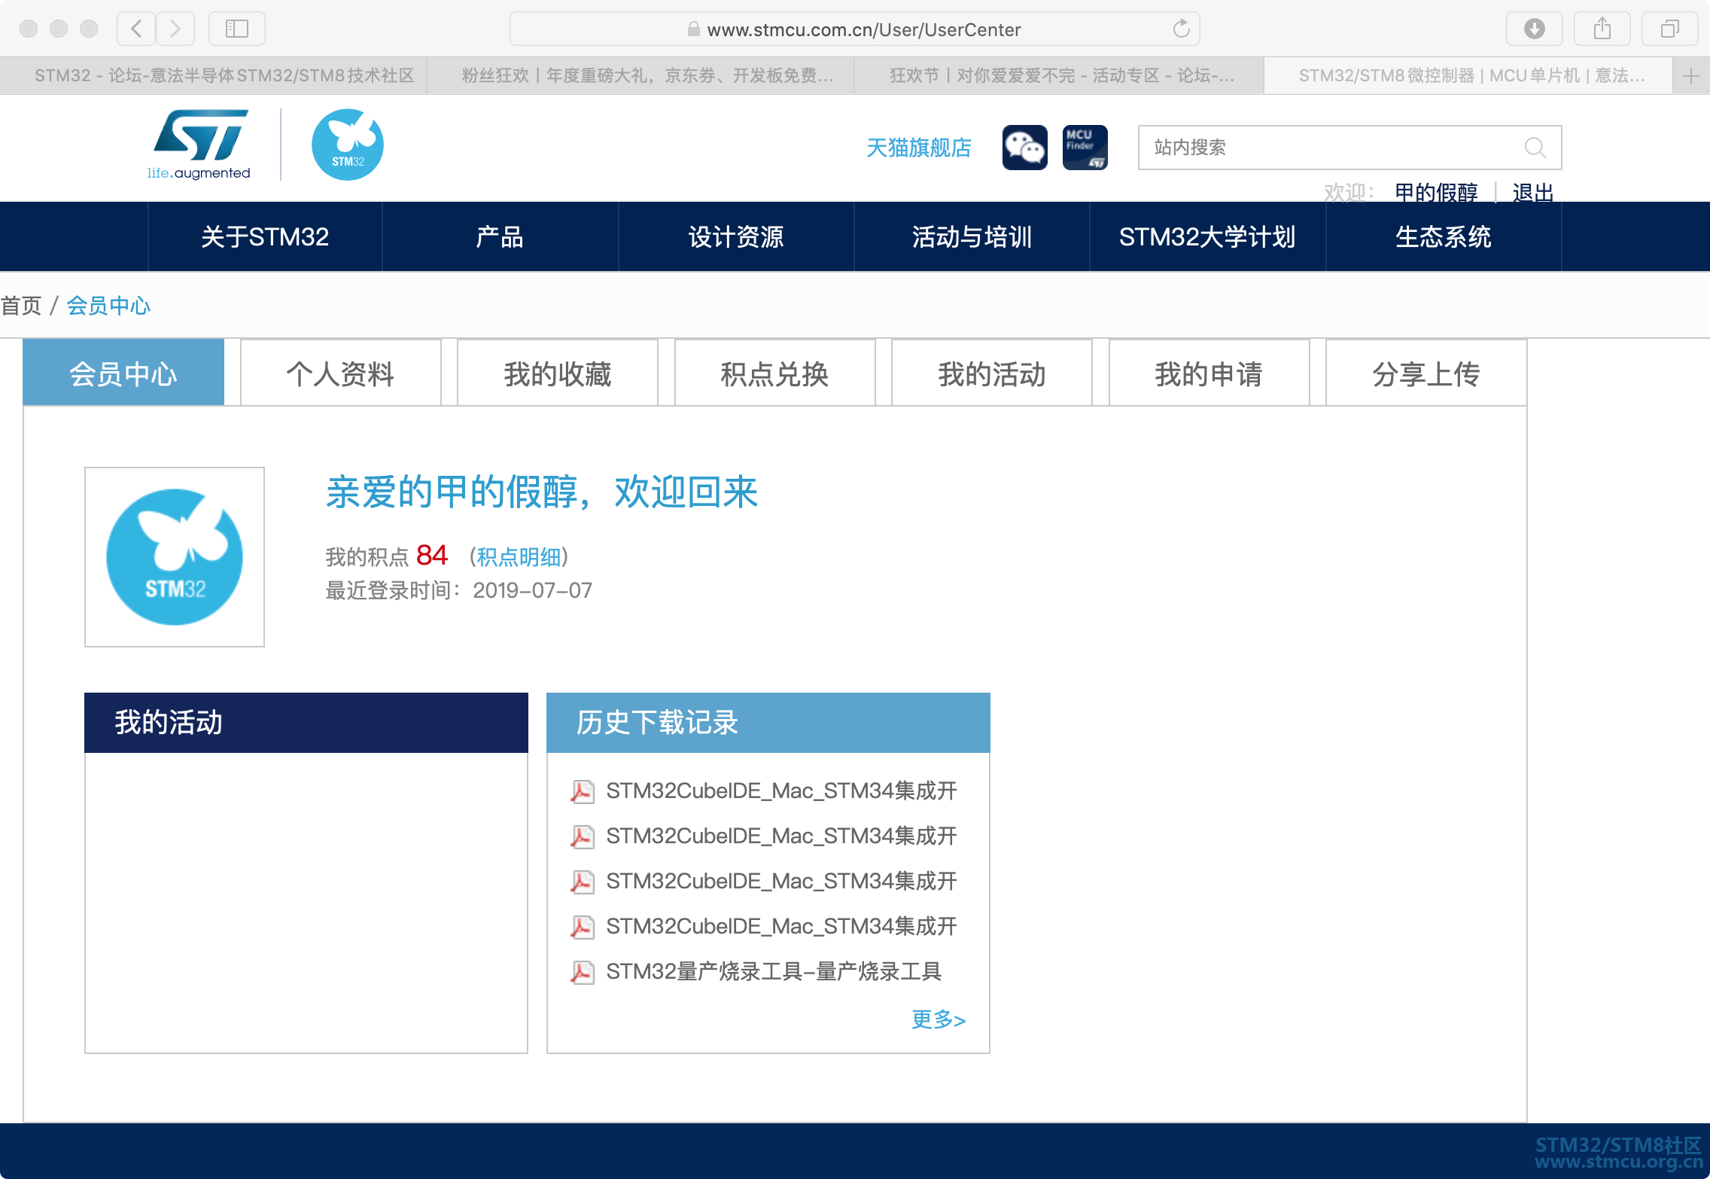
Task: Open 活动与培训 nav menu
Action: pos(972,236)
